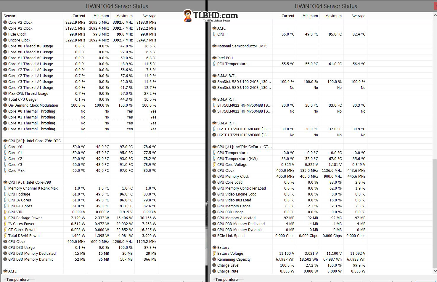Click Average column header in the GPU/Battery window
The width and height of the screenshot is (437, 282).
(x=358, y=16)
